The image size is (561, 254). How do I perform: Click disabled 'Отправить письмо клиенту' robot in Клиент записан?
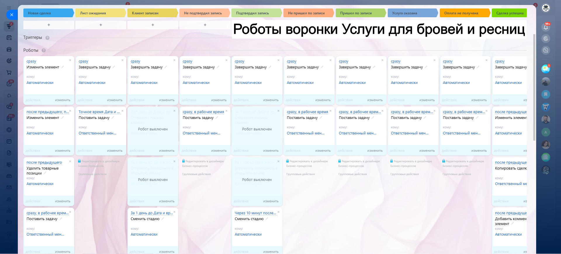153,130
